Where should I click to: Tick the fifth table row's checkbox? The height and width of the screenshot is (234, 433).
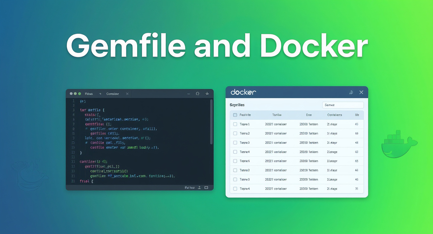click(235, 161)
